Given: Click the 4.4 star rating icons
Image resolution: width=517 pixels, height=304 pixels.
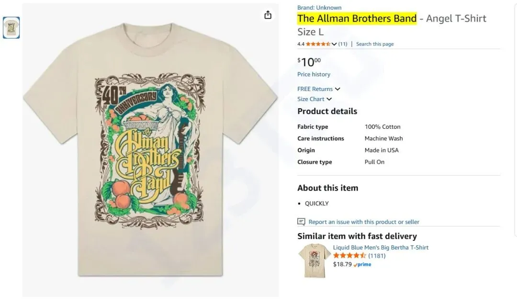Looking at the screenshot, I should click(x=318, y=44).
